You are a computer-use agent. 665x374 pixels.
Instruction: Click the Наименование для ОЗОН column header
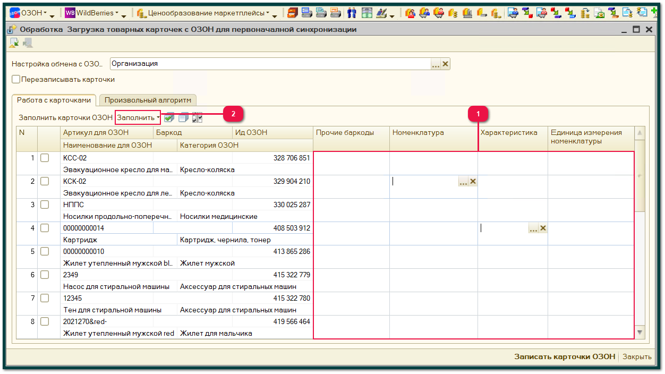click(x=118, y=145)
